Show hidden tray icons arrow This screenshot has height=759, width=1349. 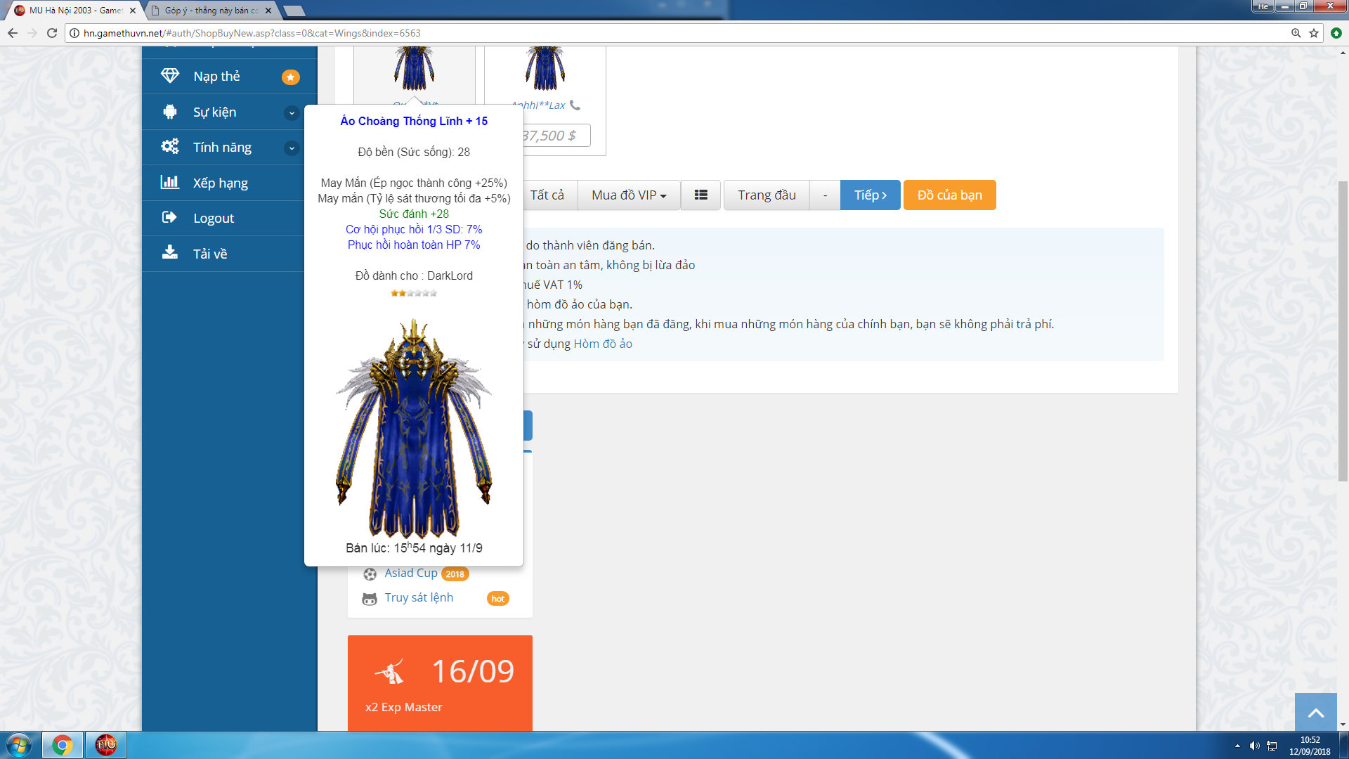(x=1237, y=746)
